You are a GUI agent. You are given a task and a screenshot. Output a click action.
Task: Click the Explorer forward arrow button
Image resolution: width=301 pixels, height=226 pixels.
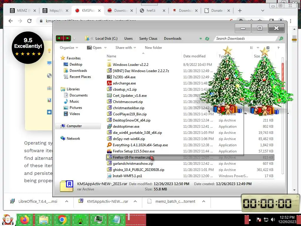click(67, 38)
